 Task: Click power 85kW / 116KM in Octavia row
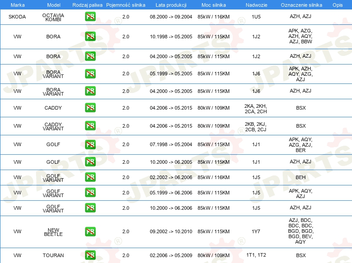tap(213, 17)
